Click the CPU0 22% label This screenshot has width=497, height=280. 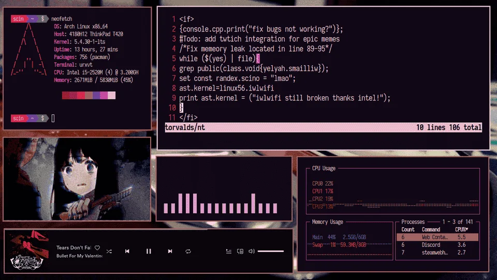(323, 183)
